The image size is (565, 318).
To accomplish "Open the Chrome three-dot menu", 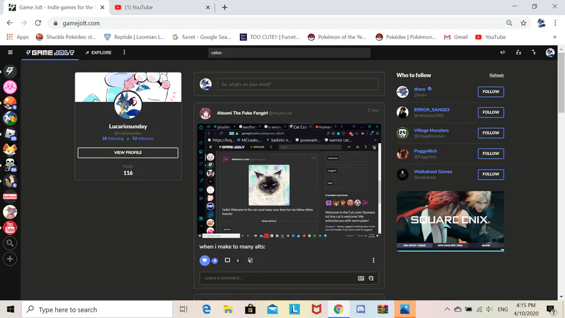I will click(x=555, y=23).
